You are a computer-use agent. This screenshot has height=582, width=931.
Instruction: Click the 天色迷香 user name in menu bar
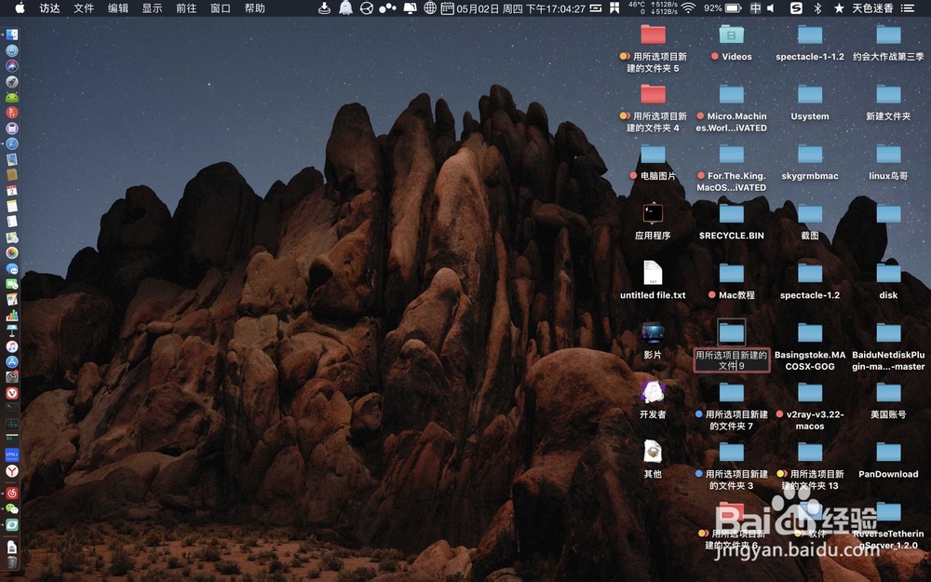point(872,8)
